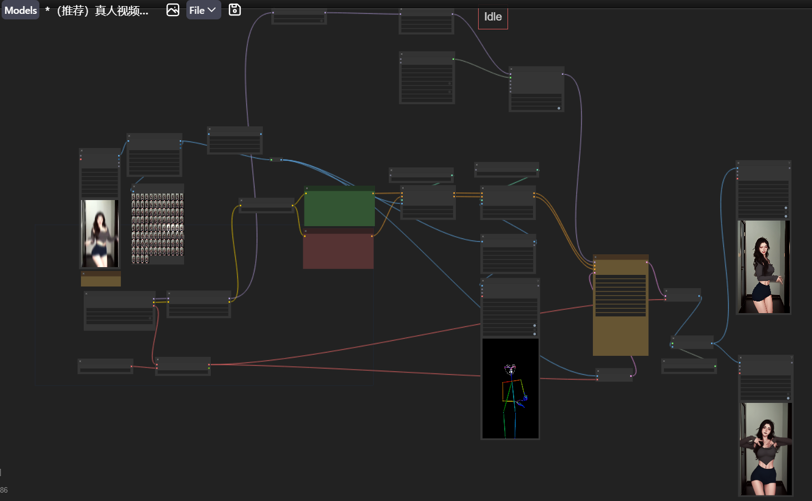Click the Idle status indicator
The width and height of the screenshot is (812, 501).
pyautogui.click(x=493, y=17)
